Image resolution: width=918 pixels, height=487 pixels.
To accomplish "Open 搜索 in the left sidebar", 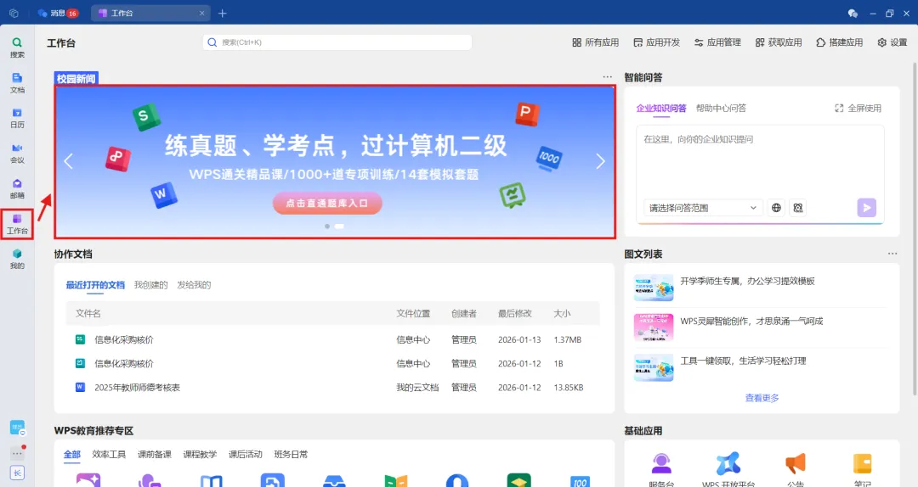I will (17, 48).
